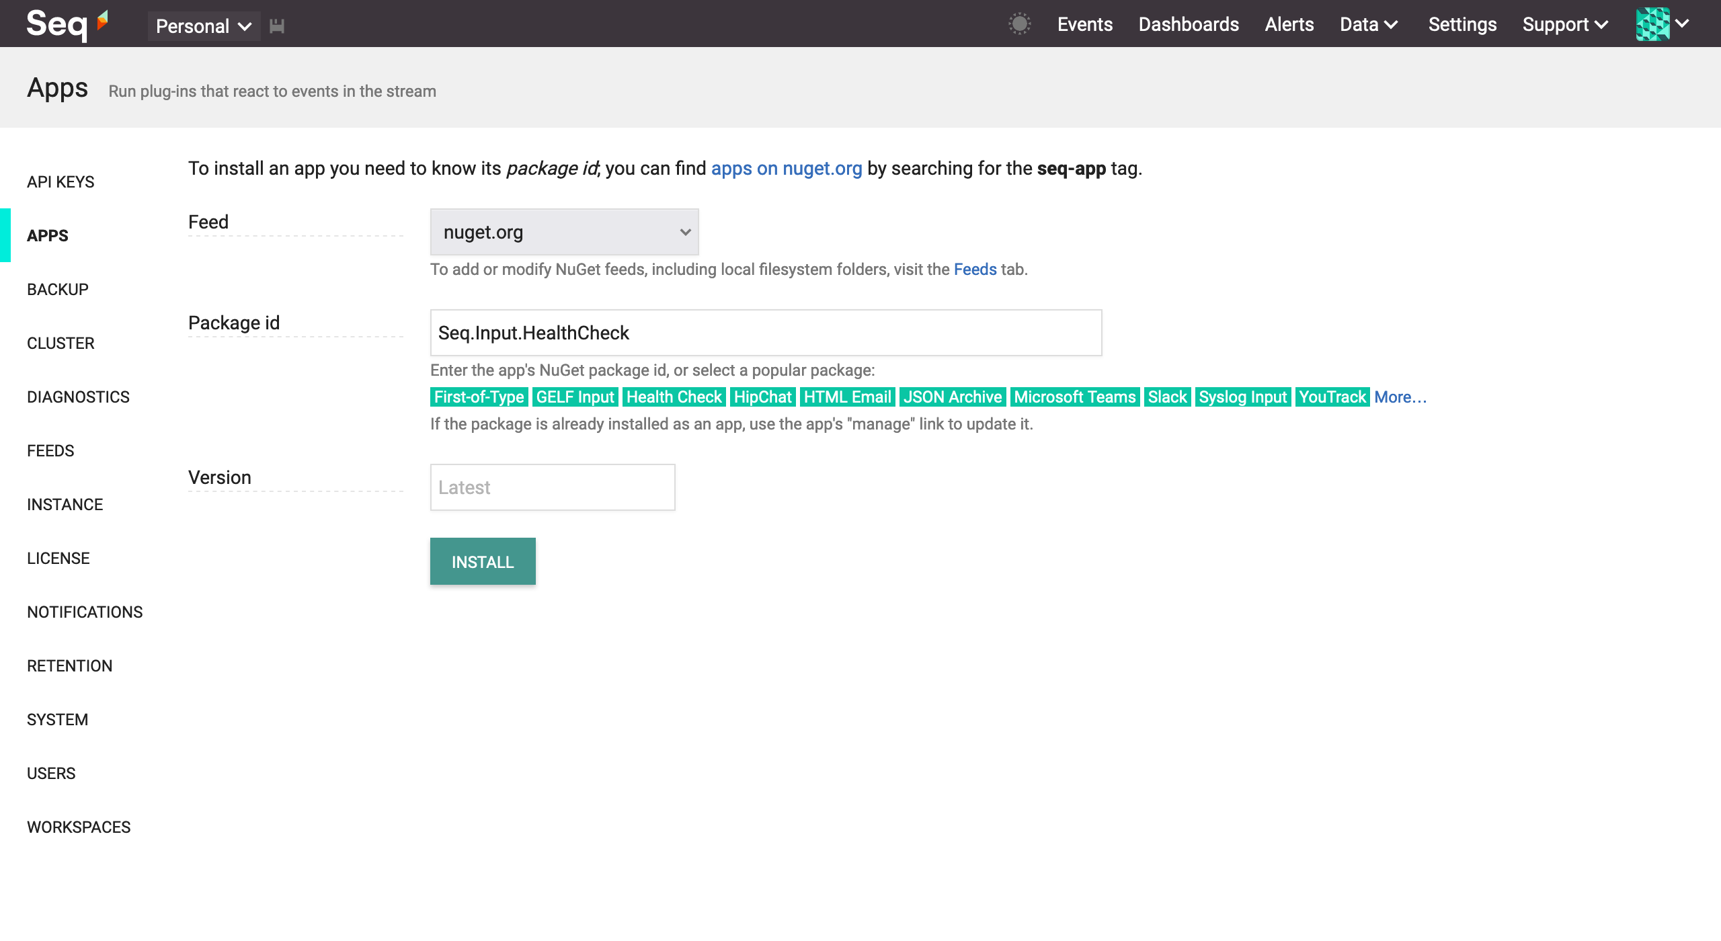The width and height of the screenshot is (1721, 941).
Task: Click the save workspace disk icon
Action: pos(277,26)
